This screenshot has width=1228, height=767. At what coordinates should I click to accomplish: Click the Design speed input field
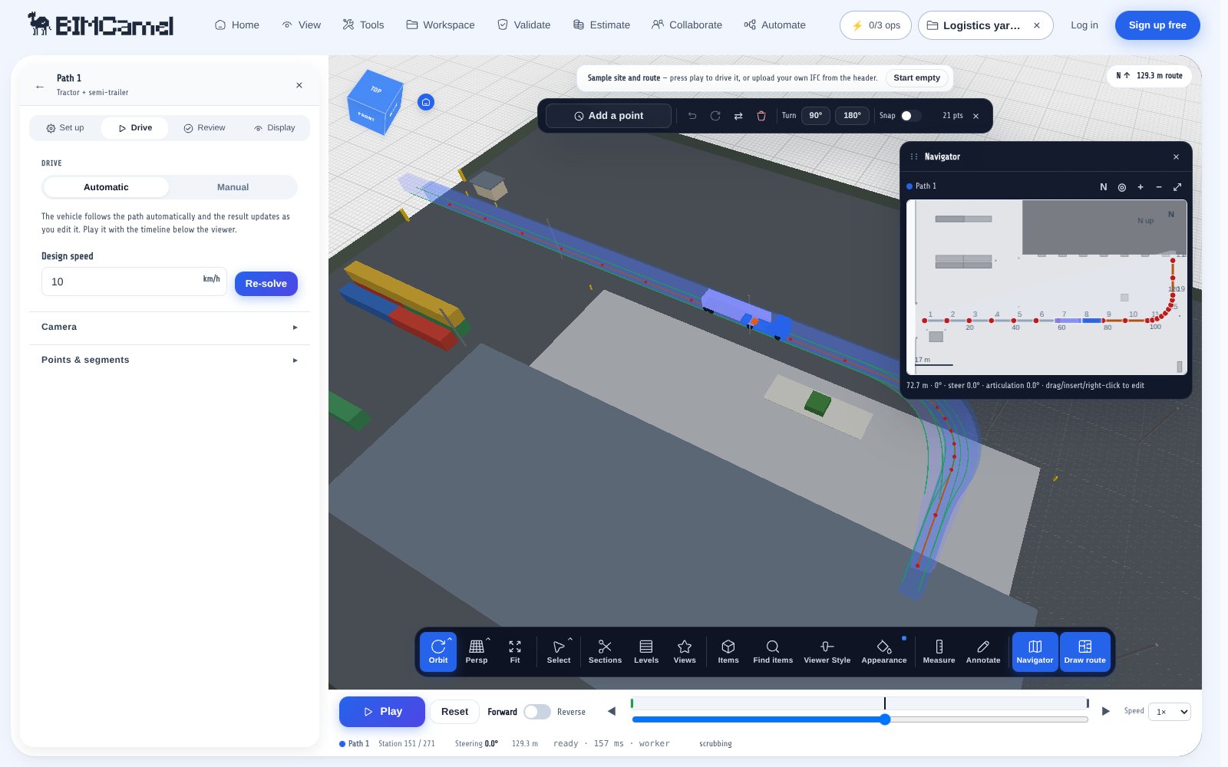click(134, 282)
